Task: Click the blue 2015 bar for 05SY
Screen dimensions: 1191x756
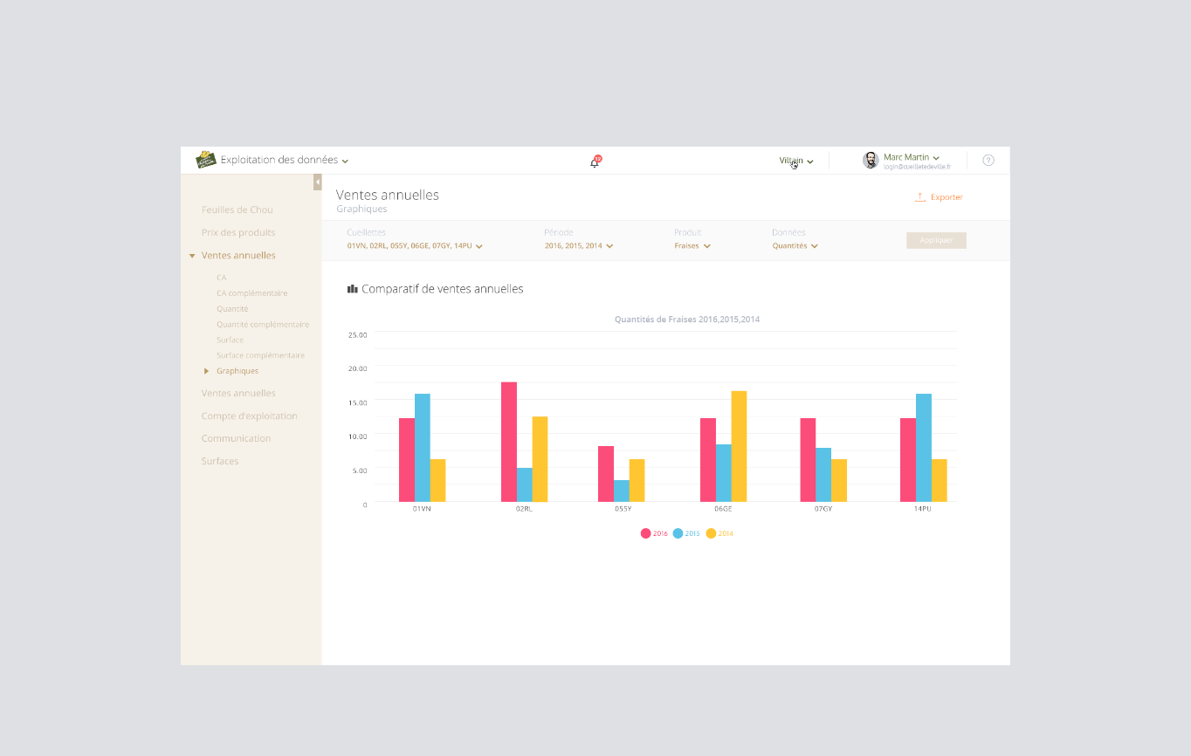Action: point(622,491)
